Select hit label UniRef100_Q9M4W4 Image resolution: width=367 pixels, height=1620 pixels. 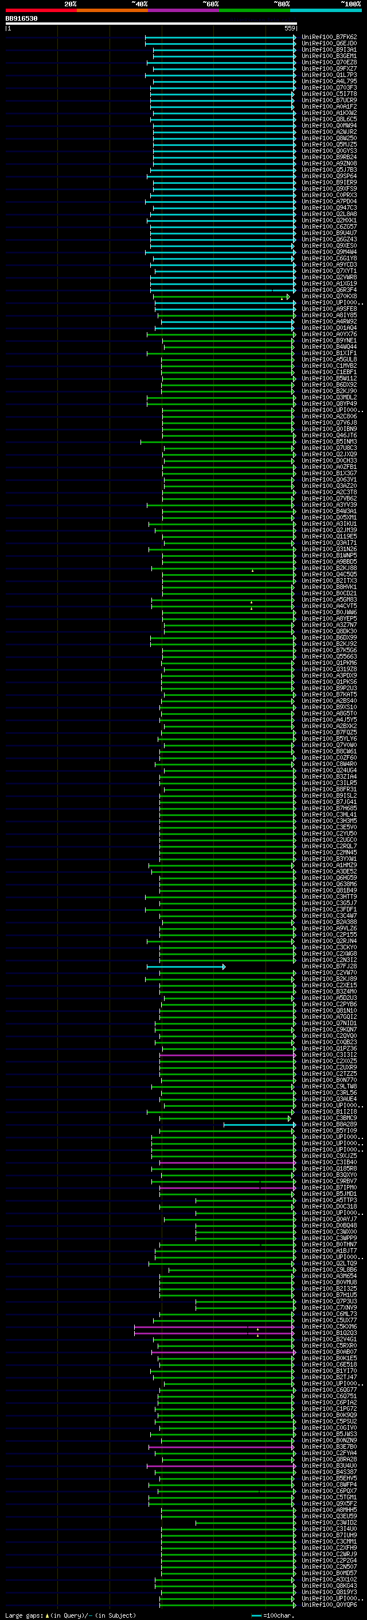(x=329, y=252)
